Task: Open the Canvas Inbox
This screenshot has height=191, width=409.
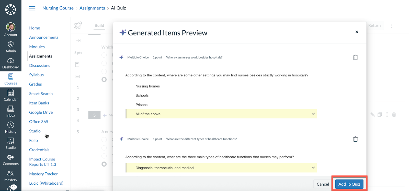Action: pos(11,112)
